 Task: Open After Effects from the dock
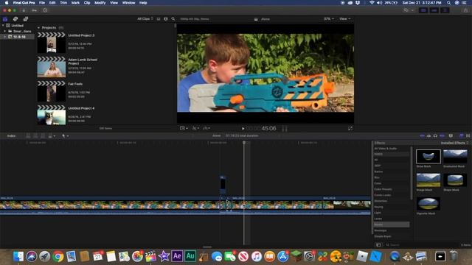tap(177, 256)
